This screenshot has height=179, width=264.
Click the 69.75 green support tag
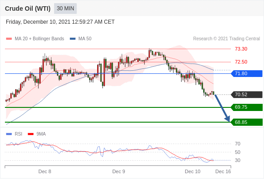click(247, 107)
